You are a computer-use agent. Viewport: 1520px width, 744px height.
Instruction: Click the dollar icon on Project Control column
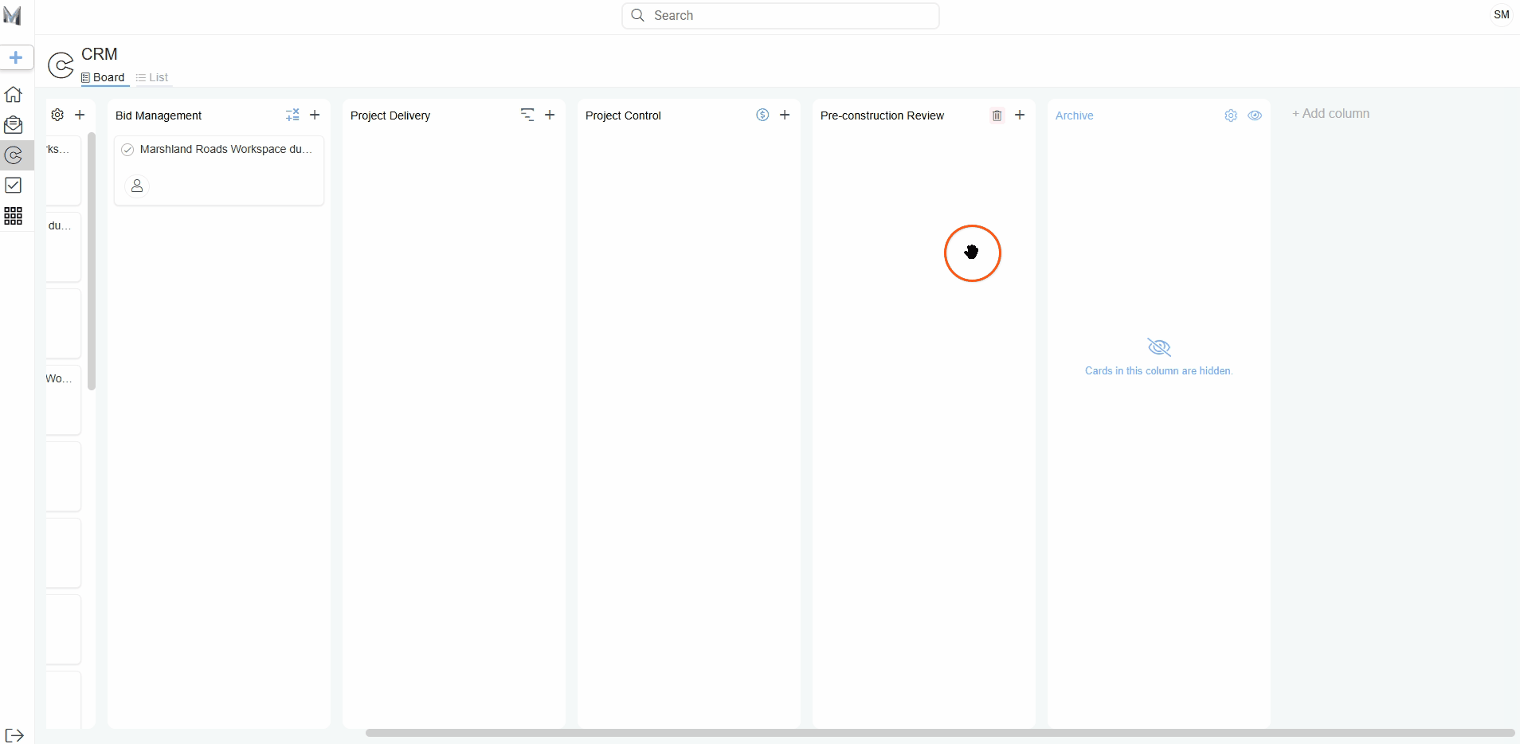tap(762, 115)
